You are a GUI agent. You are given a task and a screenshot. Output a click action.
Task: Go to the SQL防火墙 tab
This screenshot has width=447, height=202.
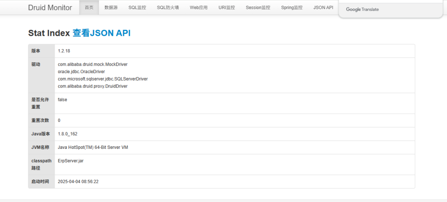coord(168,8)
